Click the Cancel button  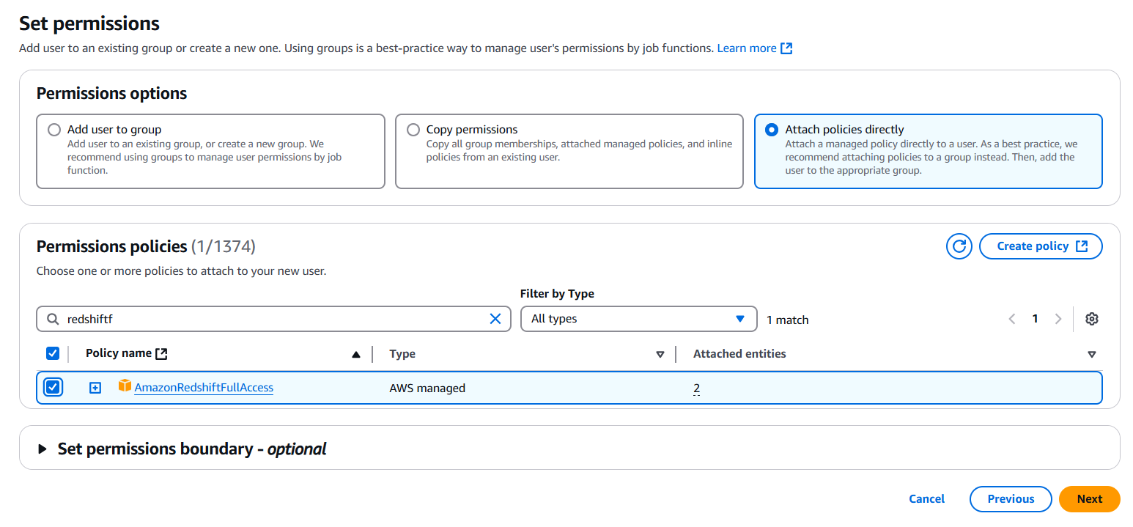coord(927,499)
